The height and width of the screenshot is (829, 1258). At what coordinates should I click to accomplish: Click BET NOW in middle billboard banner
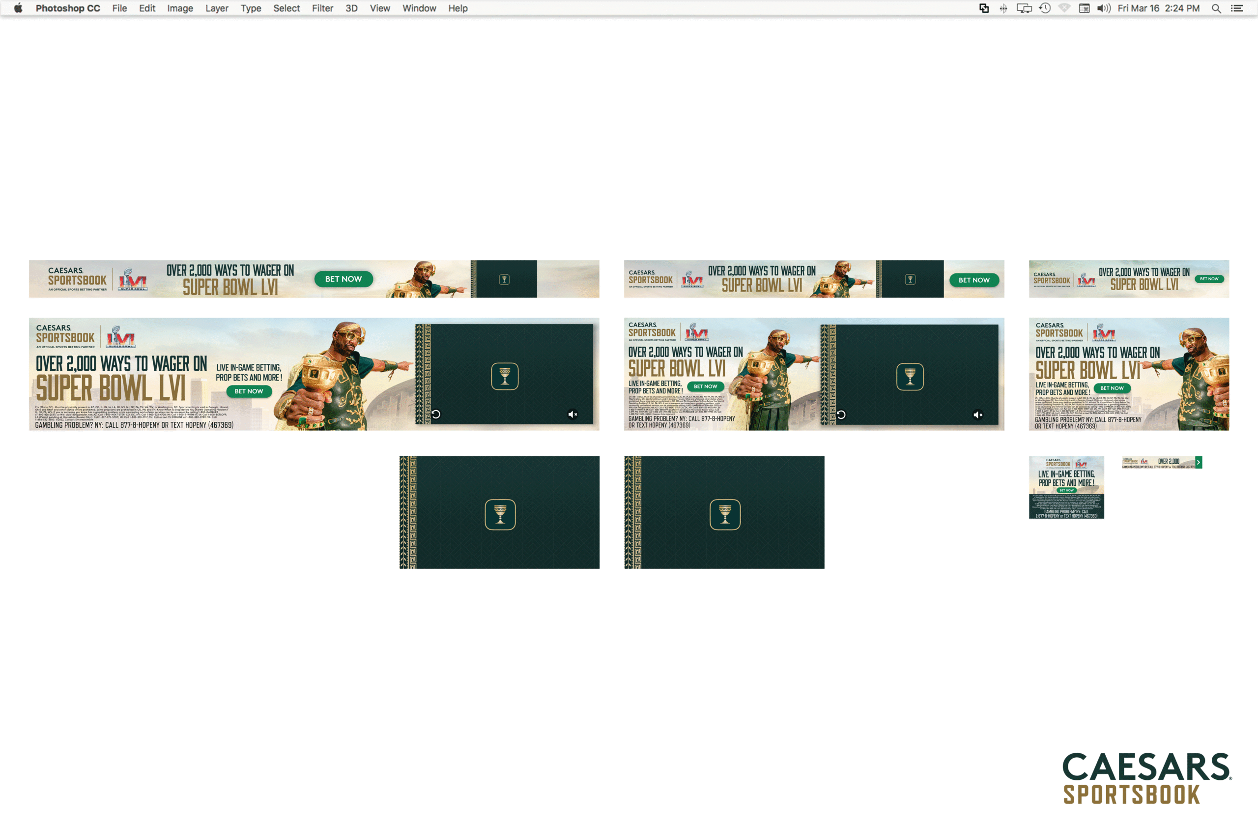pos(706,386)
